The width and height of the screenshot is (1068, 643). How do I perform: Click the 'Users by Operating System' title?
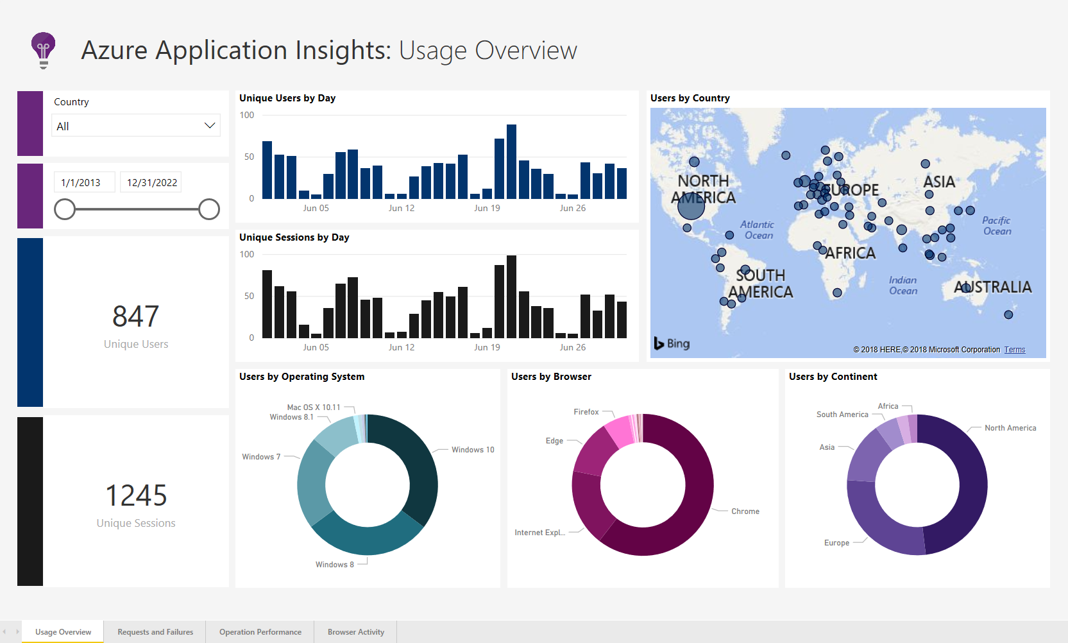click(302, 377)
